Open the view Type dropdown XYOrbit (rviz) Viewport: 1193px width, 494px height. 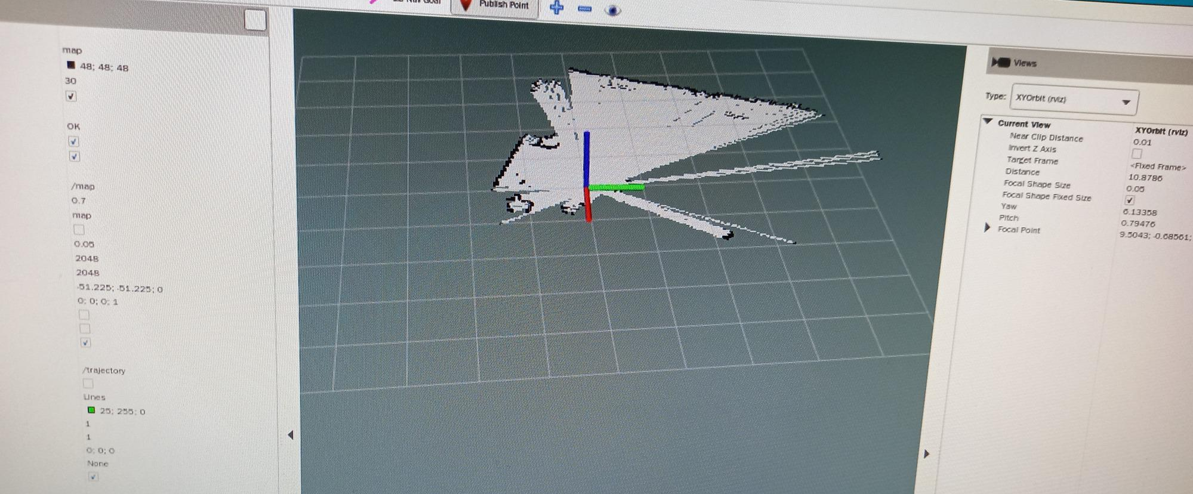coord(1074,100)
